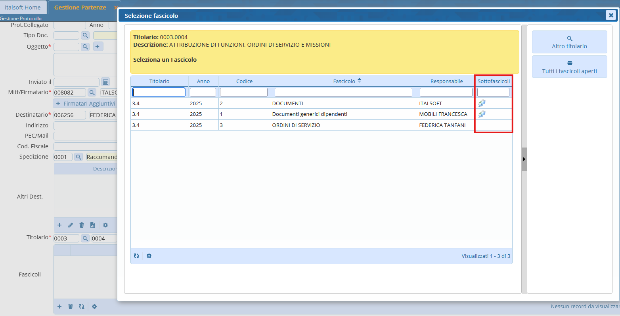This screenshot has width=620, height=316.
Task: Click the search magnifier next to Tipo Doc.
Action: click(85, 36)
